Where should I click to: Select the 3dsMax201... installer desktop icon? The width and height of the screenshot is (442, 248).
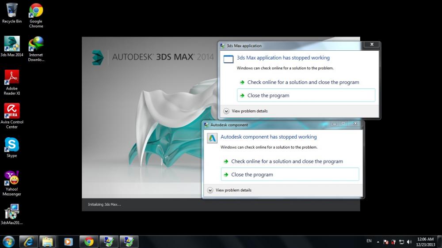click(x=12, y=214)
